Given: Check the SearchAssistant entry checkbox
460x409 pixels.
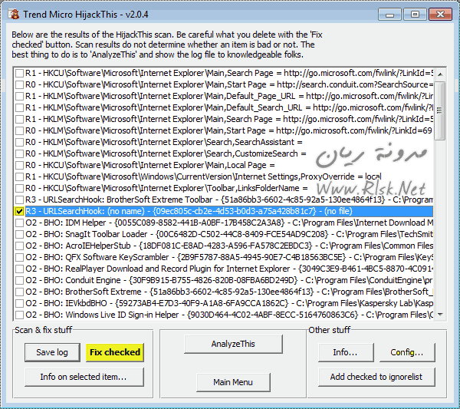Looking at the screenshot, I should 19,142.
